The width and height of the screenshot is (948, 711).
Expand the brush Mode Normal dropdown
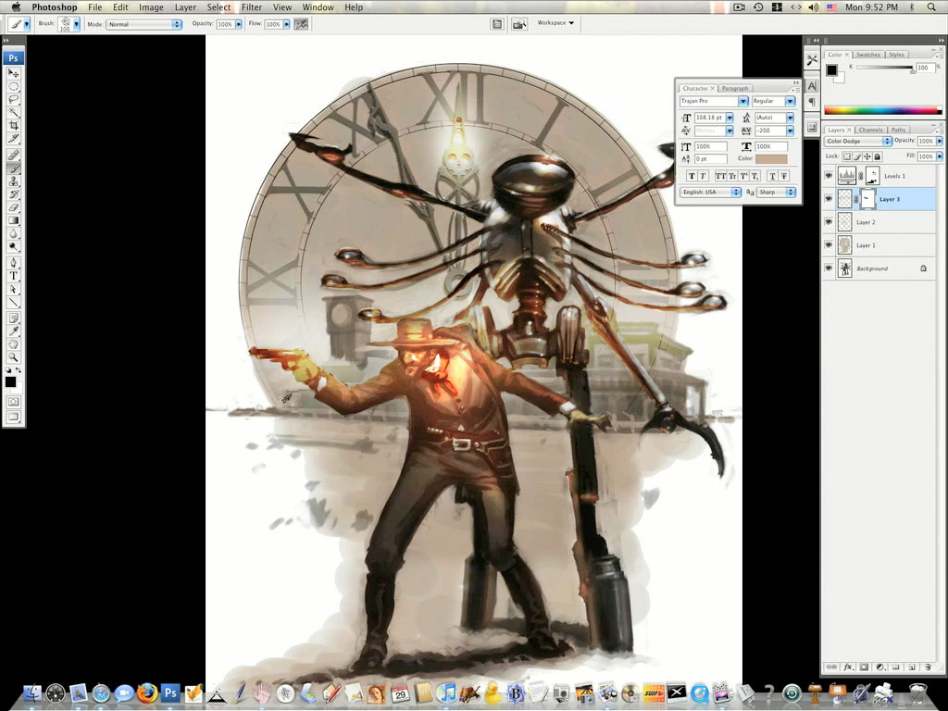click(143, 24)
